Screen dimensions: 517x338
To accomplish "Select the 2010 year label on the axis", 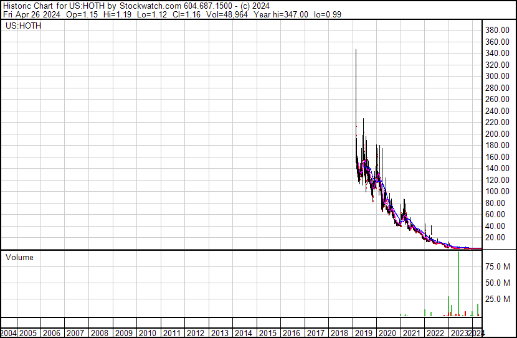I will point(148,333).
